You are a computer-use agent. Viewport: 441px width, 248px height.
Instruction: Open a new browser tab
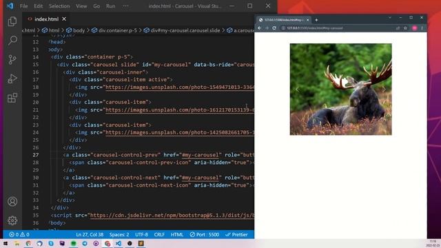316,20
